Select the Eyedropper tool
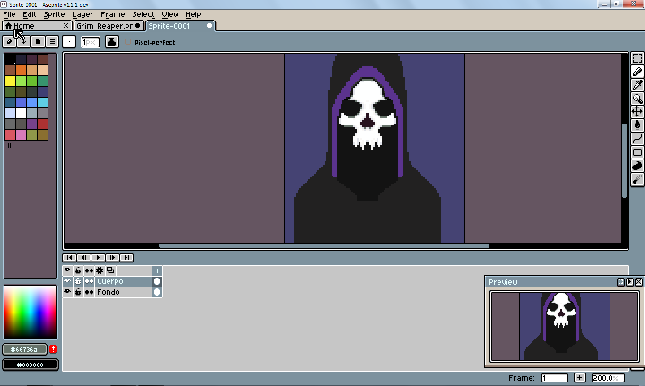 pyautogui.click(x=637, y=85)
